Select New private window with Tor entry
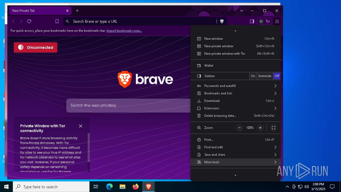Screen dimensions: 341x192 [x=236, y=54]
